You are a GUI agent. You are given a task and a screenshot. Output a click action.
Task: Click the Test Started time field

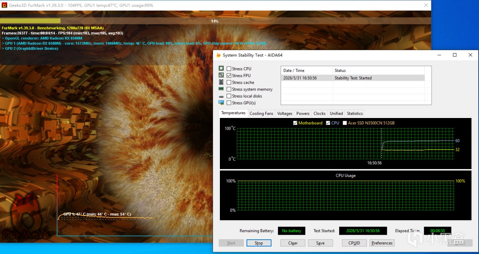tap(363, 231)
